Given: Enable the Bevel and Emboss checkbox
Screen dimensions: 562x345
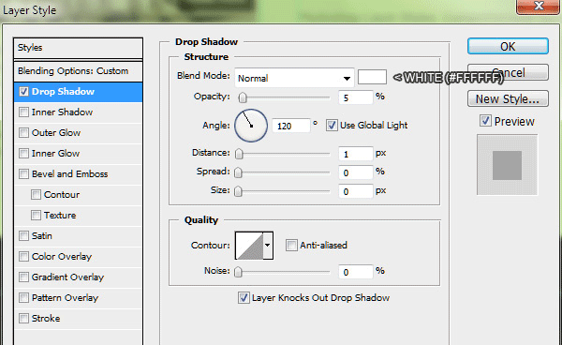Looking at the screenshot, I should tap(23, 174).
